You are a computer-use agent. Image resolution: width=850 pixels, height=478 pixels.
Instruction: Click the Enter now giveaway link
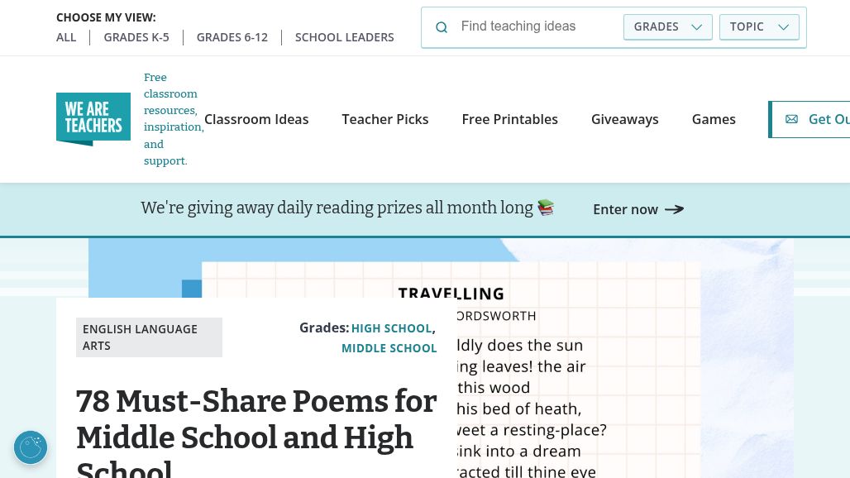point(626,209)
